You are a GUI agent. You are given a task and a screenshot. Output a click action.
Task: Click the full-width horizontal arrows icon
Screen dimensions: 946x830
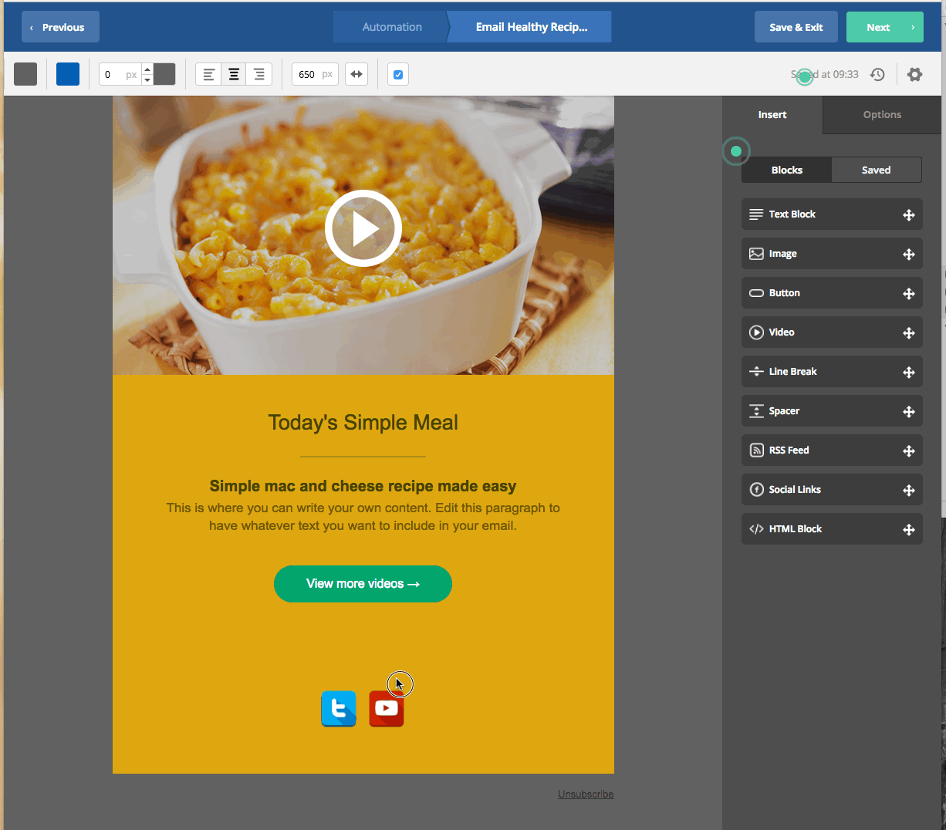tap(356, 75)
